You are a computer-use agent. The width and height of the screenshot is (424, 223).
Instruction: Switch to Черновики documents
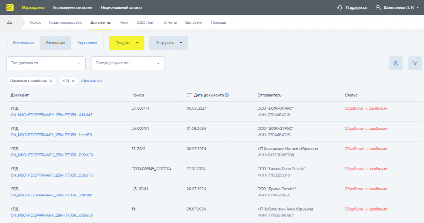coord(87,43)
